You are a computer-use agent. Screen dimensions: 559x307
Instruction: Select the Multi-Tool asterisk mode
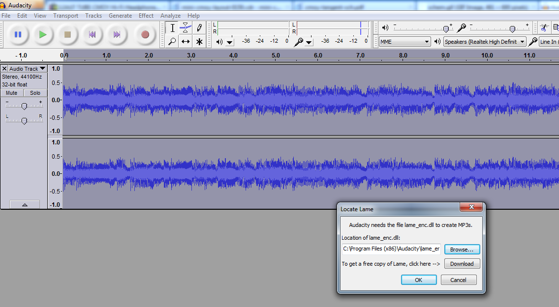click(199, 41)
